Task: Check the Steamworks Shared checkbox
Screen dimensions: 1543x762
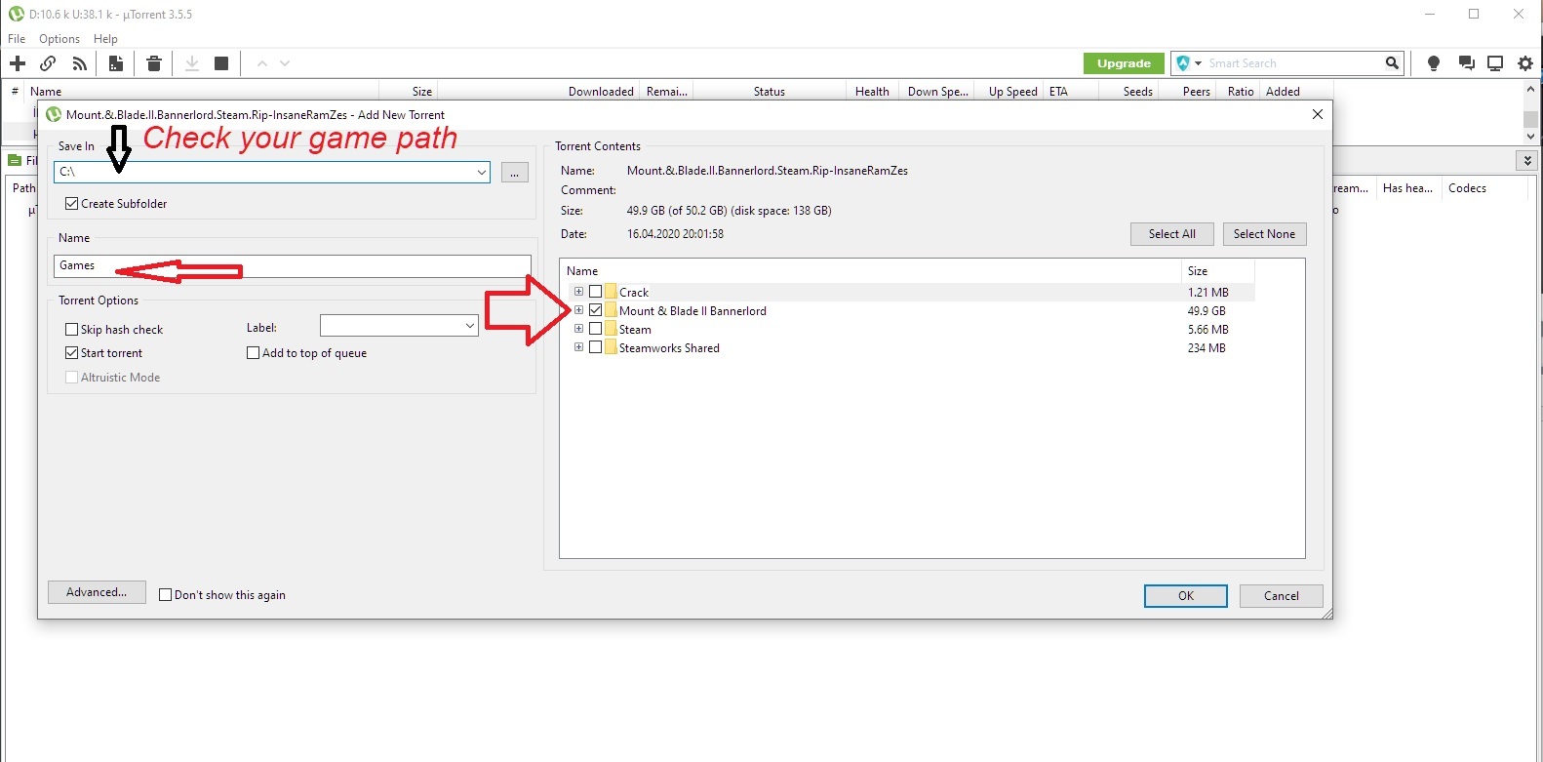Action: pyautogui.click(x=595, y=347)
